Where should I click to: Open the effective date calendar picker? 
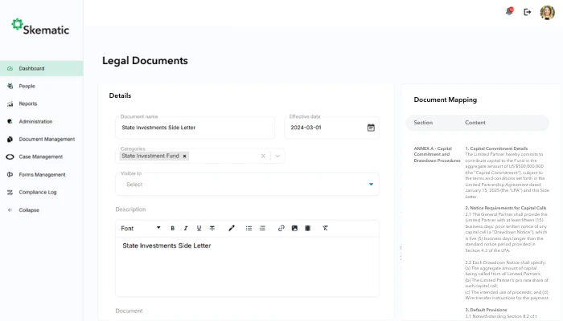(x=371, y=128)
